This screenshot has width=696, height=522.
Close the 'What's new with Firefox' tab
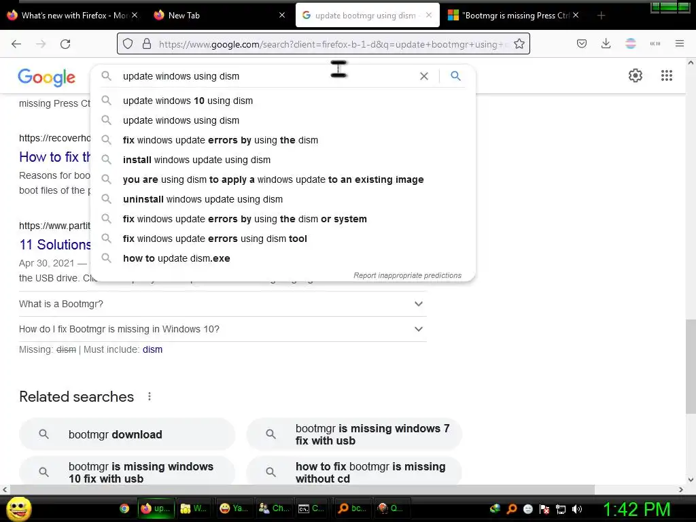coord(135,15)
